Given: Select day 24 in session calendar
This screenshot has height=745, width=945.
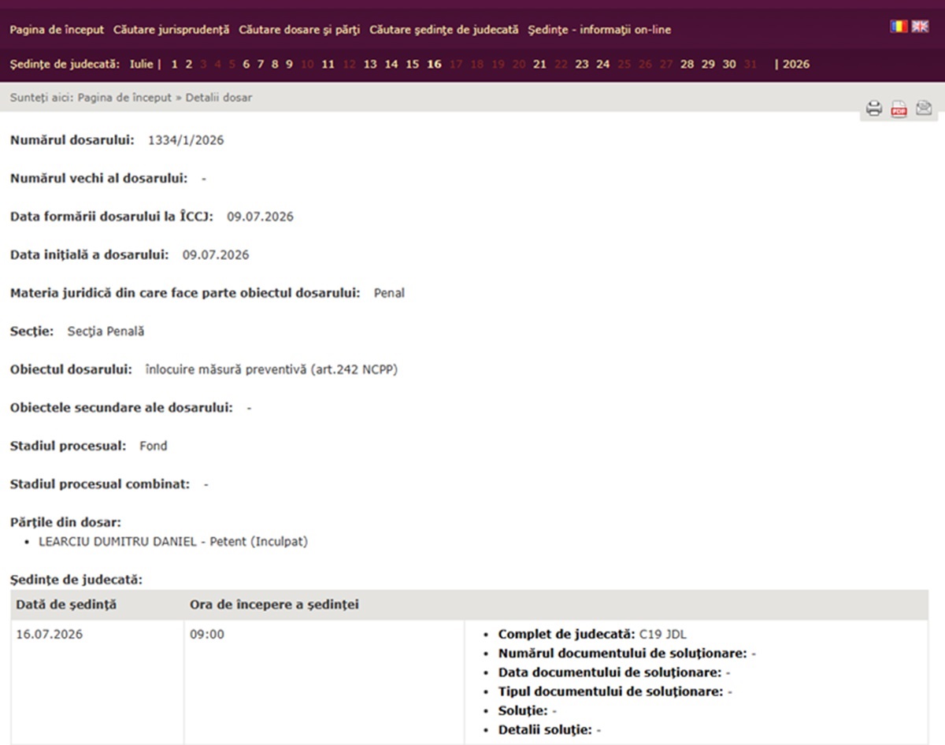Looking at the screenshot, I should (602, 65).
